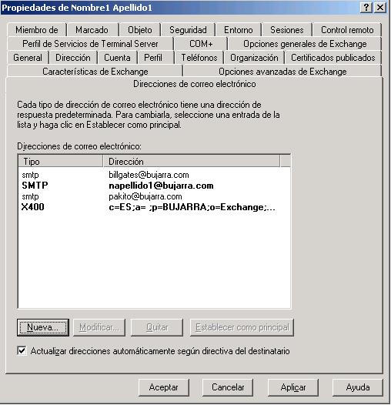
Task: Sort list by the Dirección column header
Action: coord(192,162)
